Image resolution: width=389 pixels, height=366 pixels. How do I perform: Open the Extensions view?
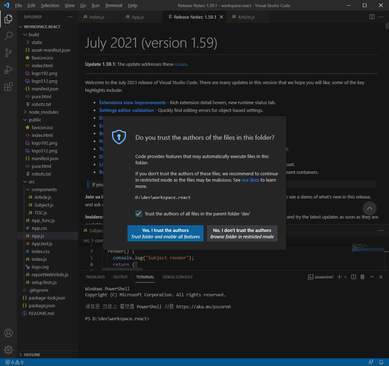pyautogui.click(x=8, y=87)
